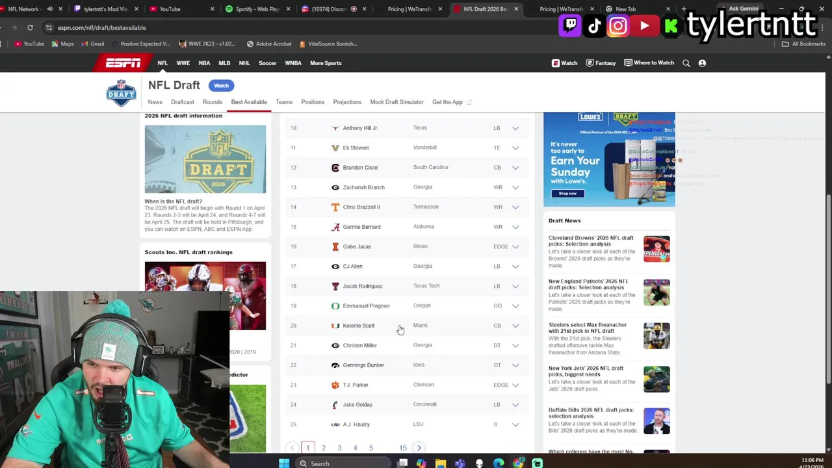Click the blue Watch button
Screen dimensions: 832x468
point(222,86)
